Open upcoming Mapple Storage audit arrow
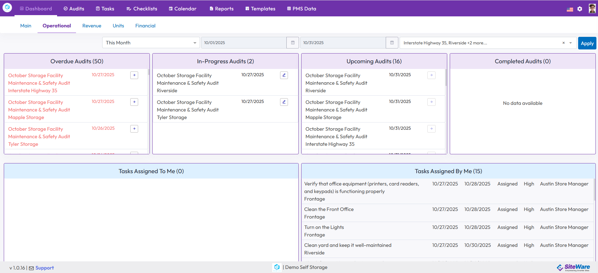The width and height of the screenshot is (598, 273). click(x=431, y=102)
